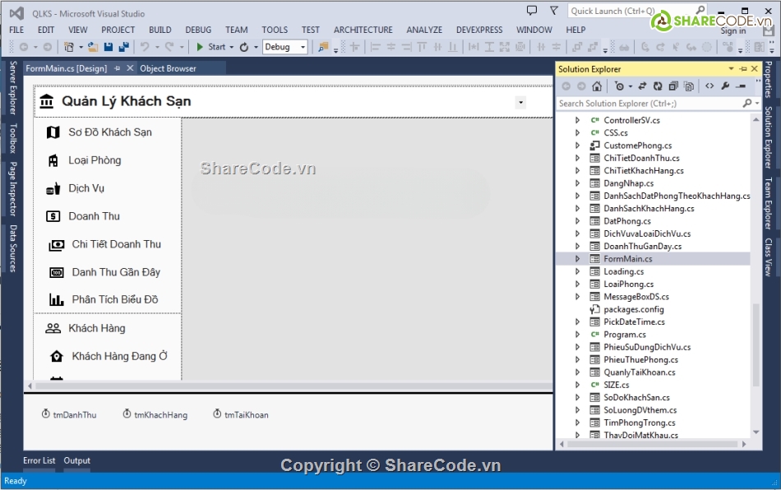Click the map icon beside Sơ Đồ Khách Sạn
This screenshot has width=781, height=490.
[53, 132]
